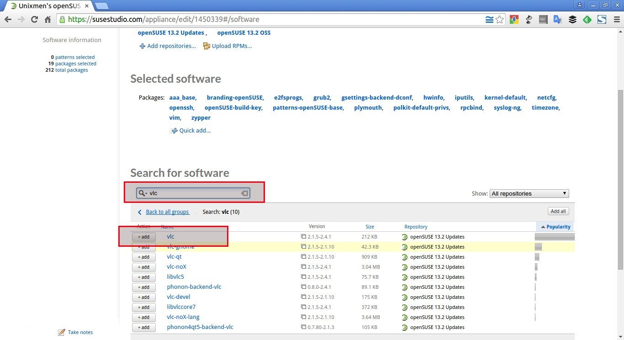Add the libvlc5 package
Screen dimensions: 624x340
(143, 277)
